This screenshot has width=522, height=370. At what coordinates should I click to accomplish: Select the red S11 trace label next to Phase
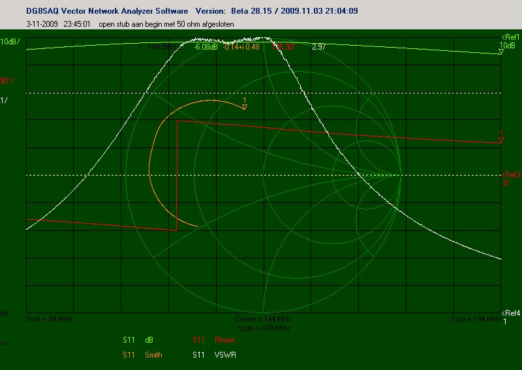tap(198, 340)
